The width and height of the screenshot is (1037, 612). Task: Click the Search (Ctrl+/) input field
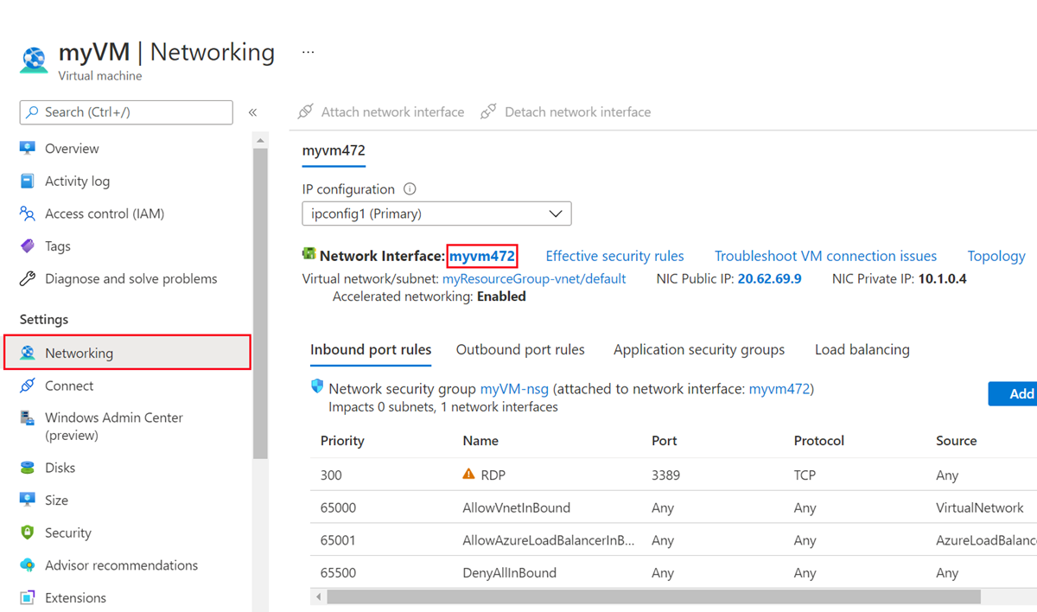coord(126,112)
